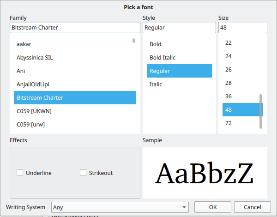
Task: Select C059 [urw] font family
Action: pos(30,124)
